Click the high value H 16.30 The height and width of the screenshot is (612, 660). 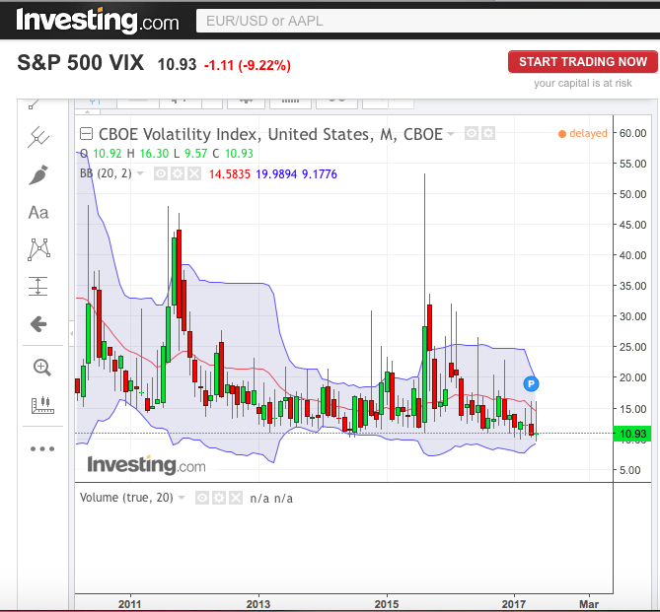click(148, 154)
